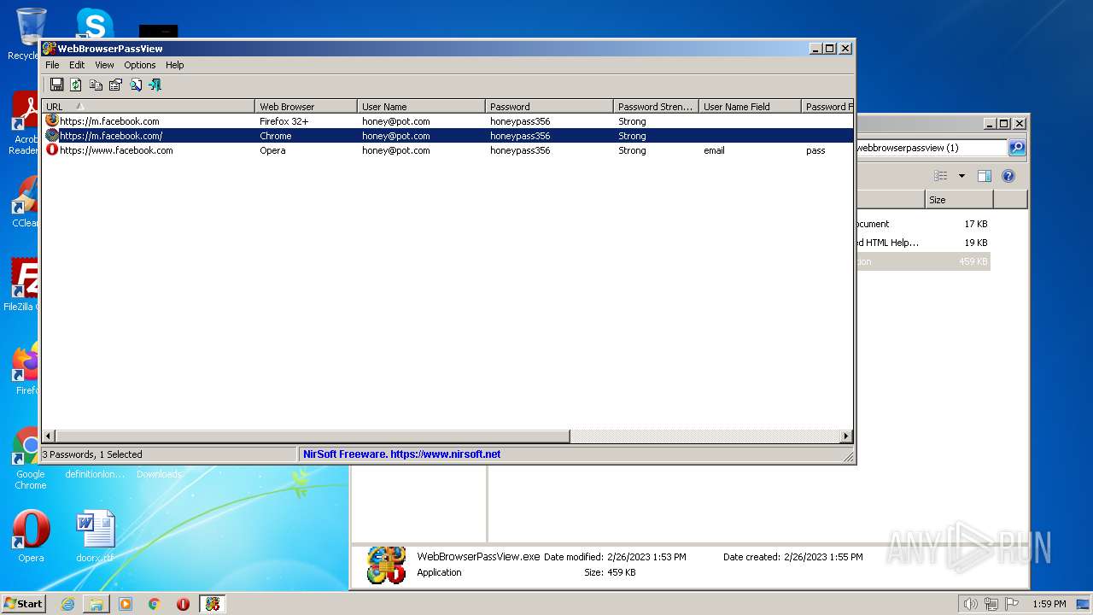Click the 1:59 PM system clock
The width and height of the screenshot is (1093, 615).
click(1049, 604)
